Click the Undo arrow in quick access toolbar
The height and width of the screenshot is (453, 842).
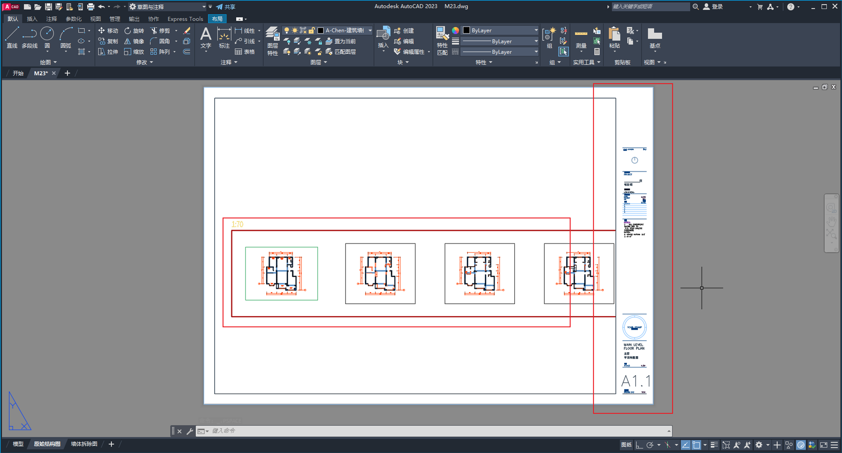coord(101,7)
